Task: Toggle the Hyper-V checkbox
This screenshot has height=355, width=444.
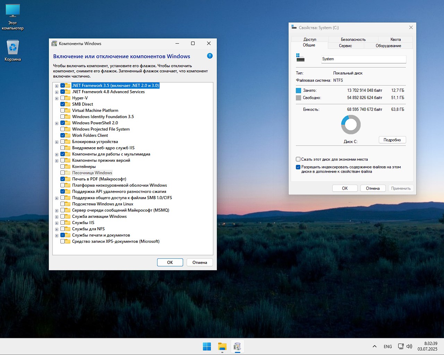Action: [62, 98]
